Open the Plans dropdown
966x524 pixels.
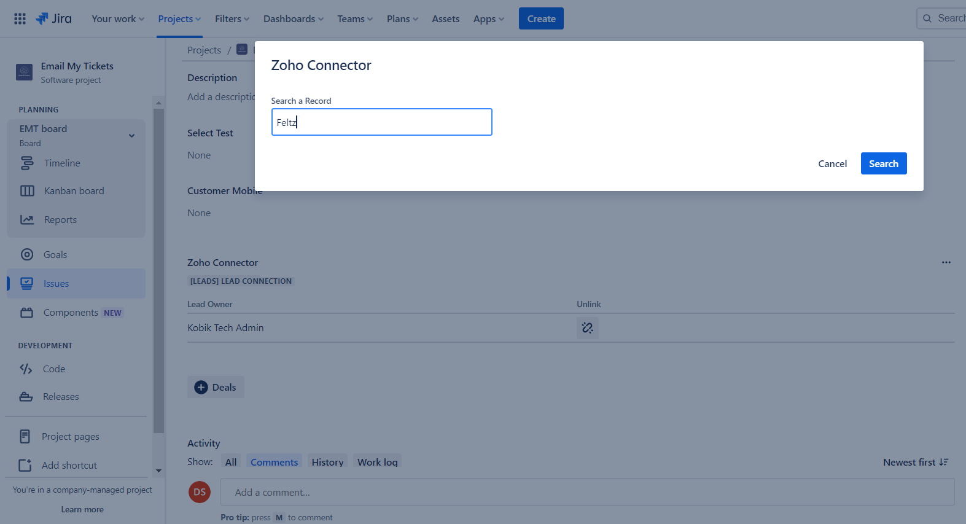point(402,19)
